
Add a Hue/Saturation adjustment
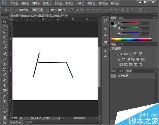point(119,59)
